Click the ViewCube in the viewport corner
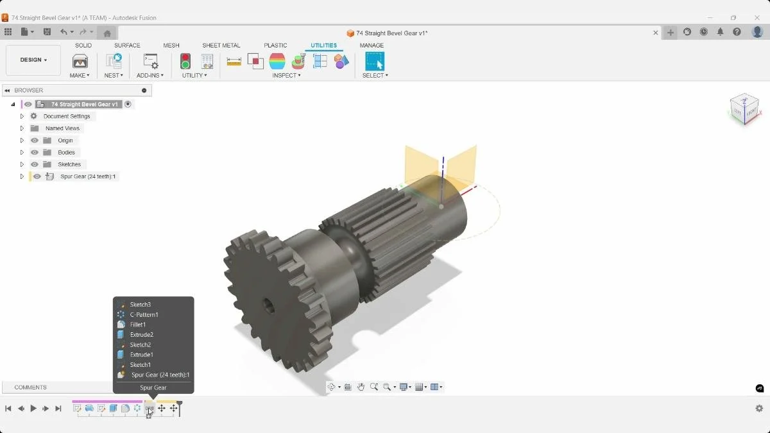770x433 pixels. pos(744,109)
